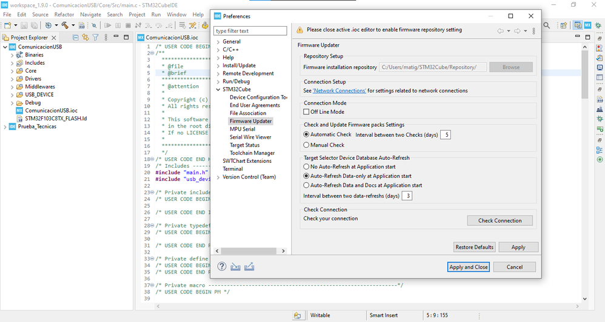Image resolution: width=605 pixels, height=322 pixels.
Task: Expand Version Control (Team) category
Action: pyautogui.click(x=218, y=177)
